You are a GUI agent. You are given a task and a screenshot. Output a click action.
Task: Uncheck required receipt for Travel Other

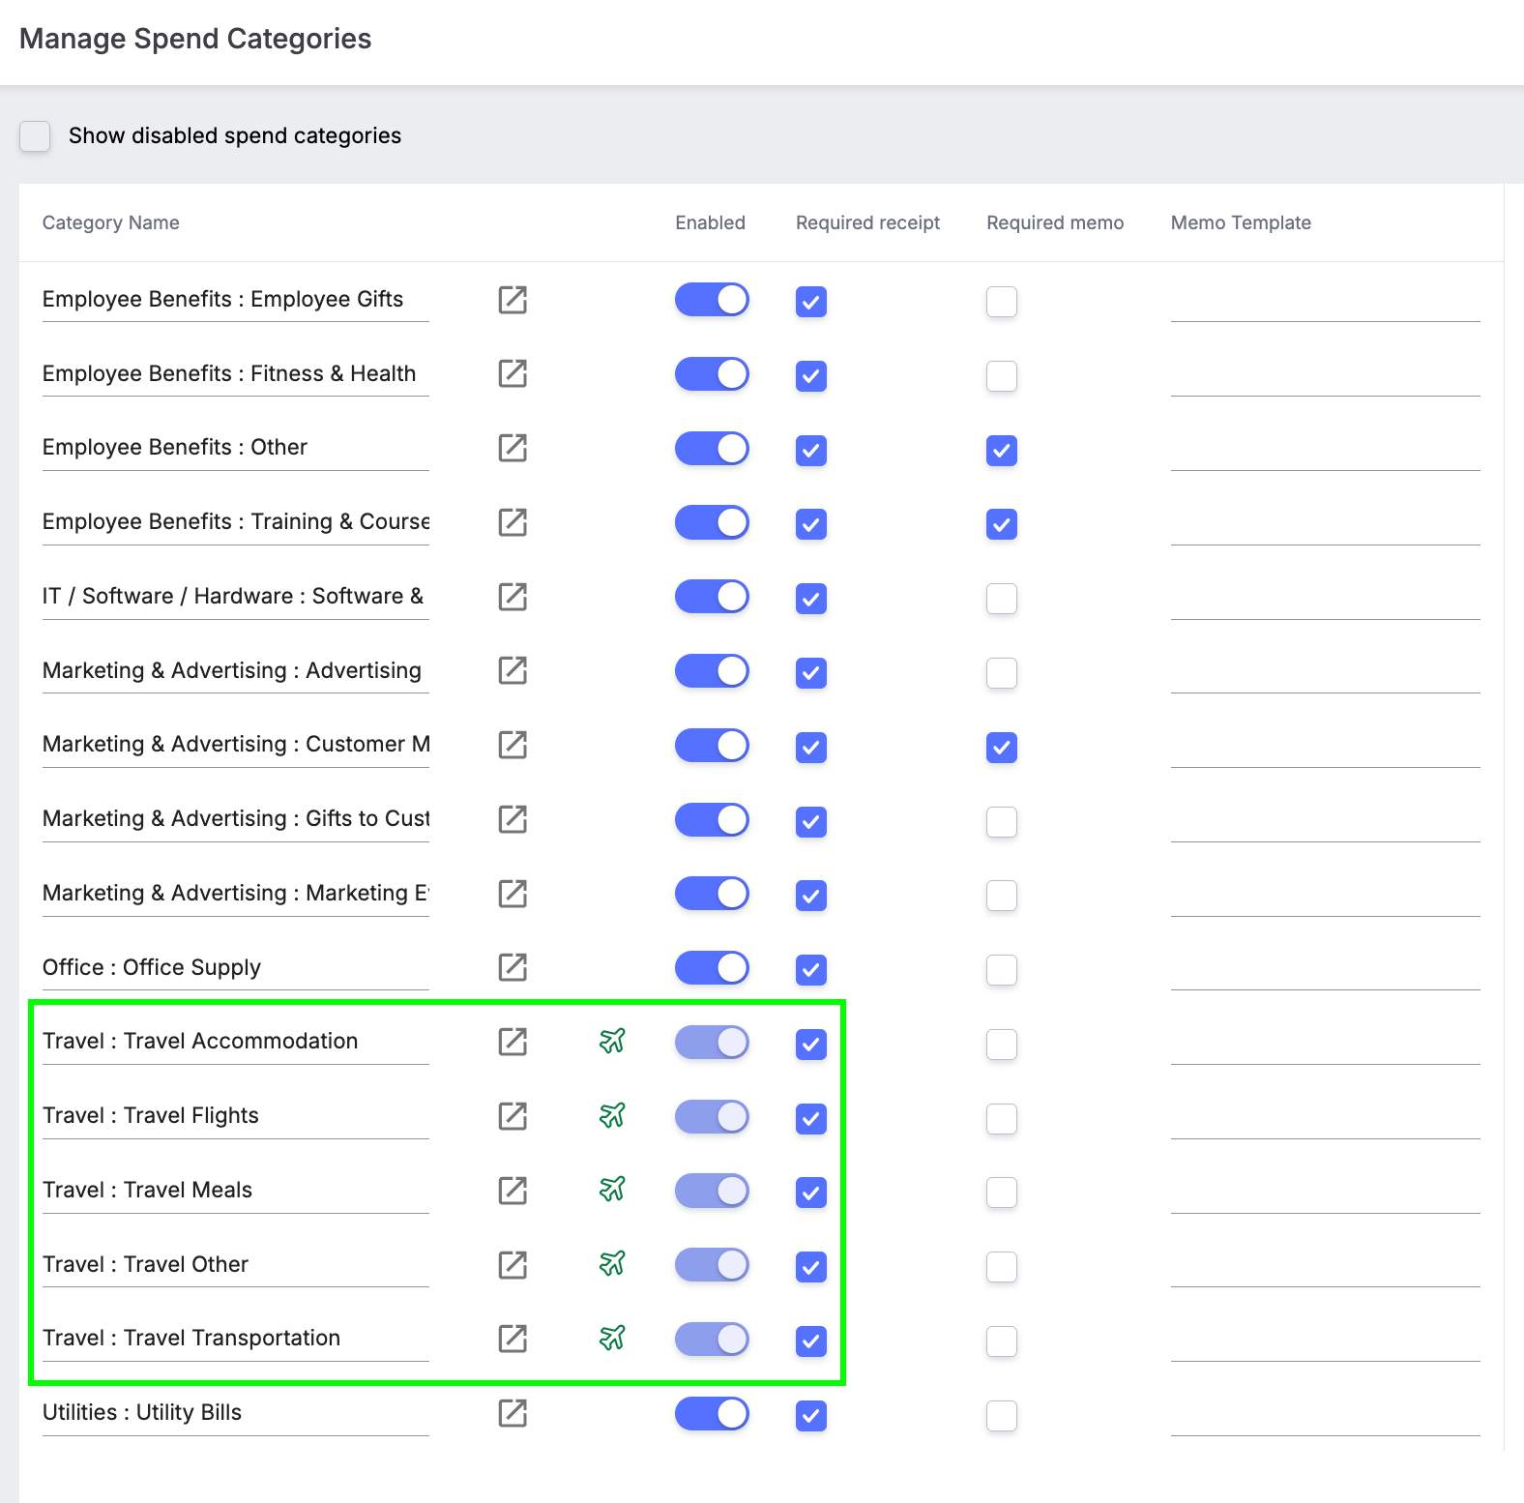point(811,1267)
